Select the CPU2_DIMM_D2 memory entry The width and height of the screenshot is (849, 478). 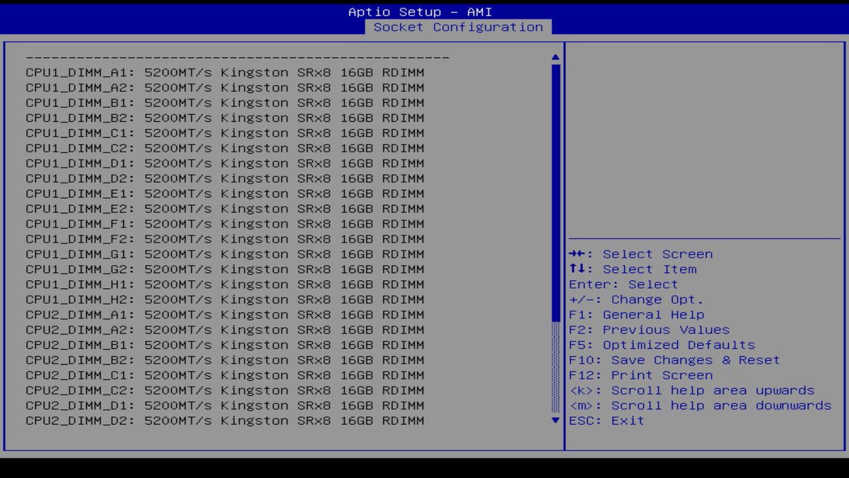point(224,420)
